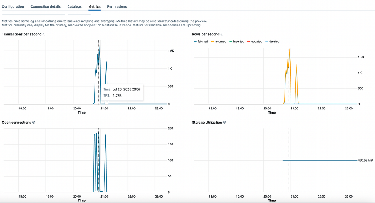Image resolution: width=375 pixels, height=203 pixels.
Task: Switch to Connection details tab
Action: 45,7
